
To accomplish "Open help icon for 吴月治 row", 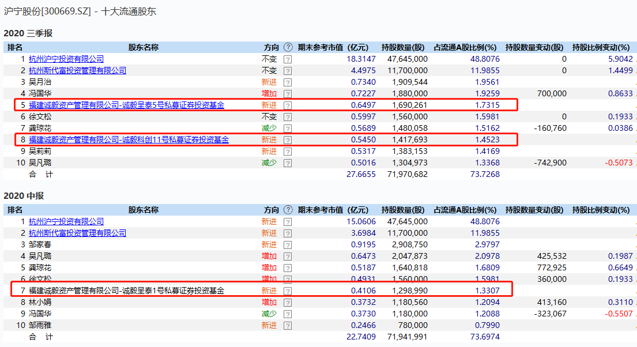I will click(288, 82).
